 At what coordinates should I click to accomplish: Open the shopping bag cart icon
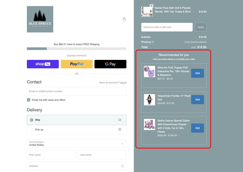[x=124, y=19]
